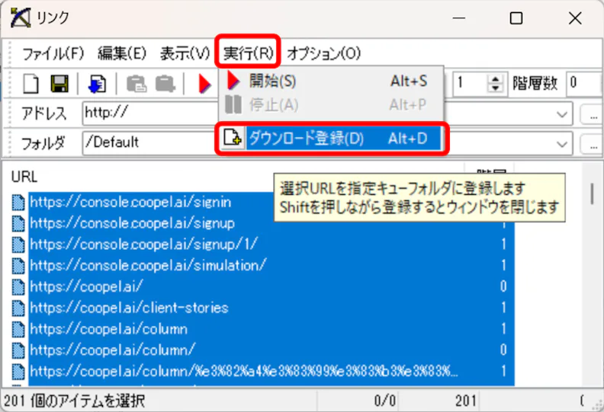Click the vertical scrollbar of URL list
604x412 pixels.
(x=592, y=274)
